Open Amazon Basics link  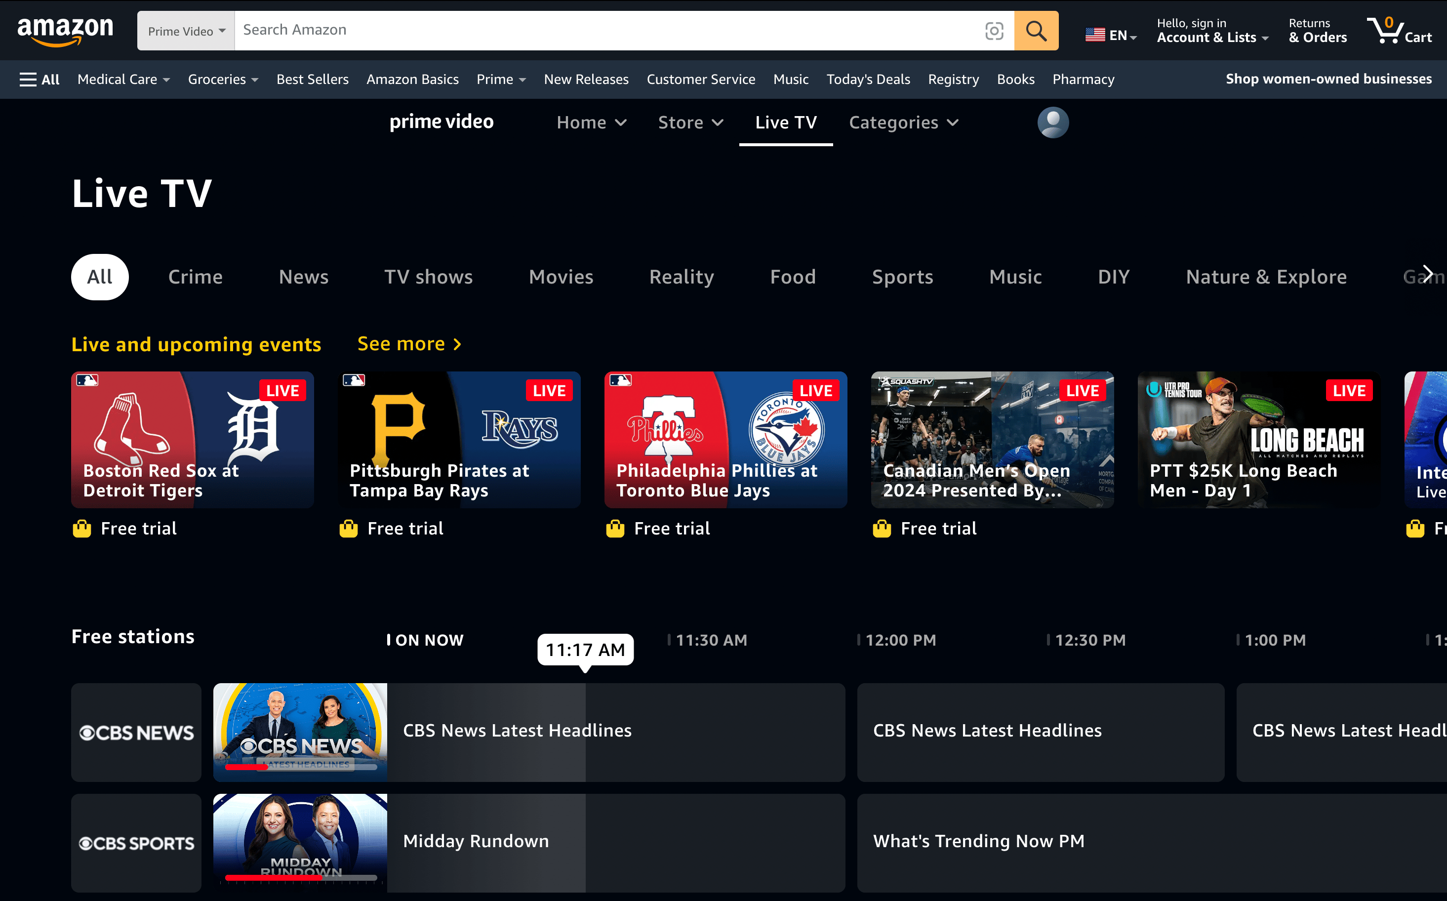click(412, 79)
